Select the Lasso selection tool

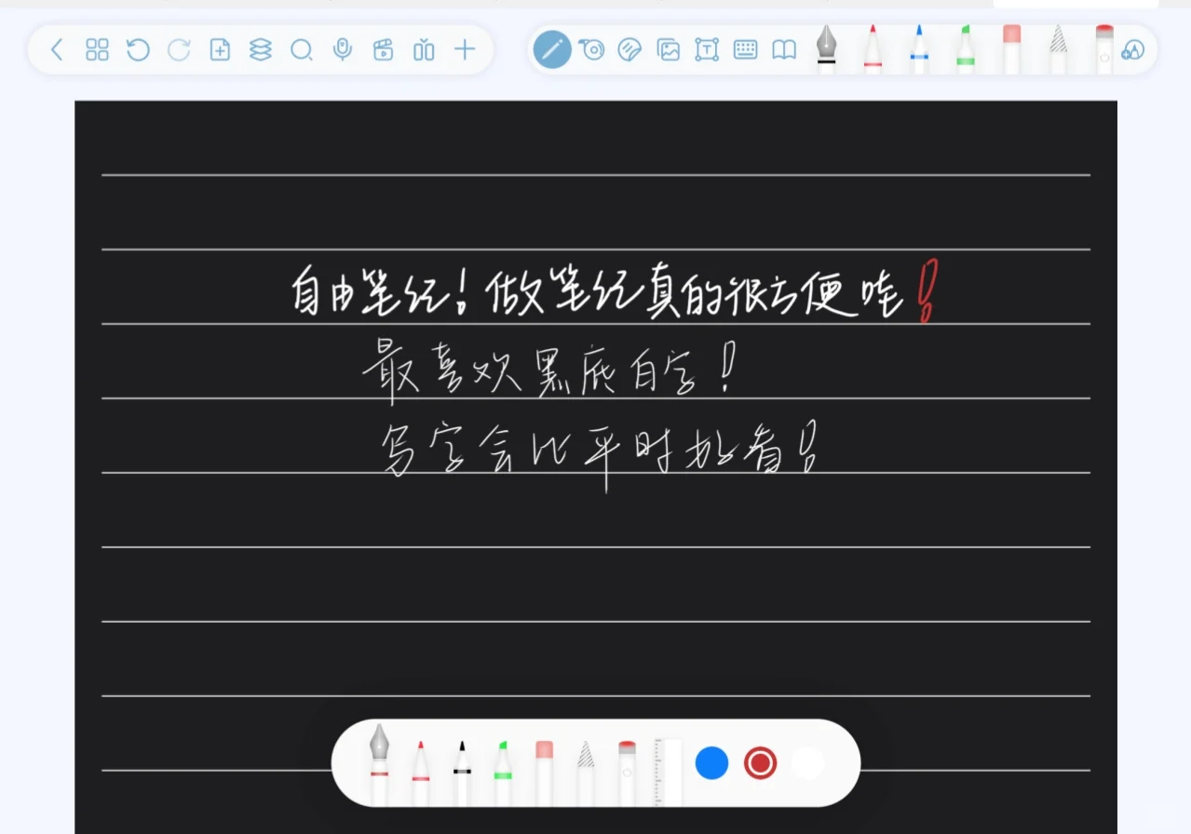coord(591,50)
